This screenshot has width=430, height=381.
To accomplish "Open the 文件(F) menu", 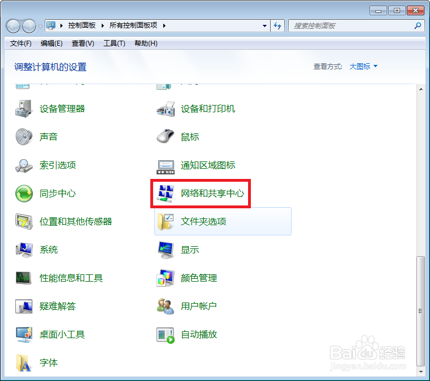I will (20, 43).
